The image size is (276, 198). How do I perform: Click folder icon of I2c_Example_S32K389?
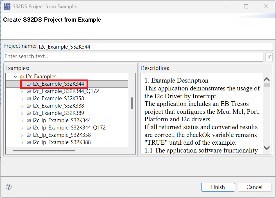[x=29, y=113]
